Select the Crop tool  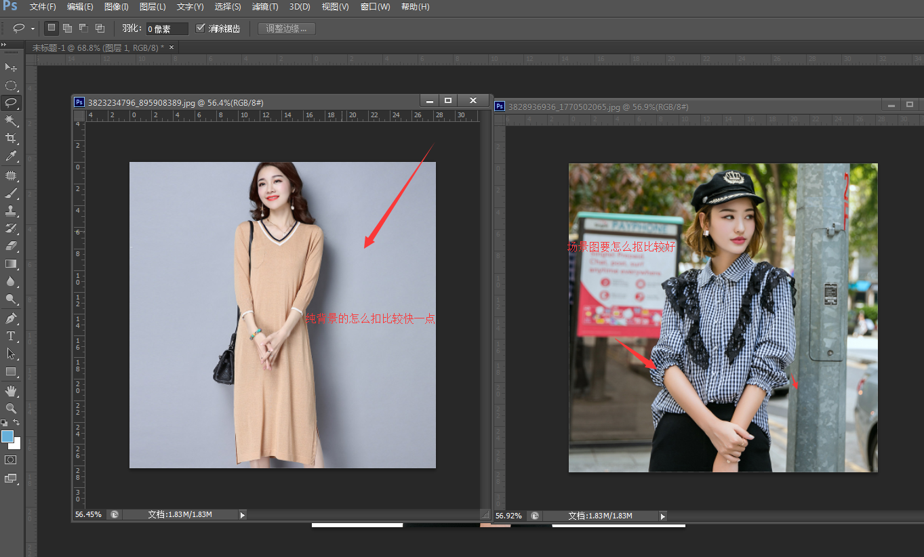coord(11,138)
